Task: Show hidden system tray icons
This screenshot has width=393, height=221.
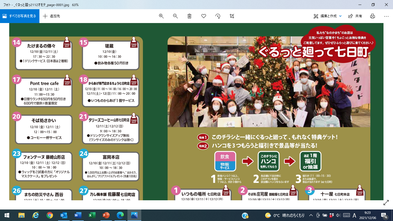Action: 311,215
